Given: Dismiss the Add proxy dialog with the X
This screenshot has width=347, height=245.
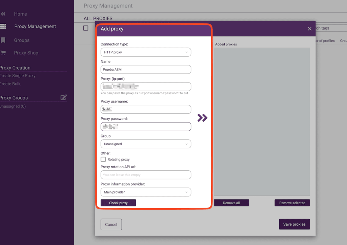Looking at the screenshot, I should point(309,29).
